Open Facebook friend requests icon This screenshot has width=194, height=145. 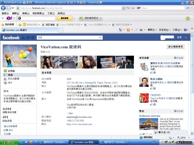point(23,38)
